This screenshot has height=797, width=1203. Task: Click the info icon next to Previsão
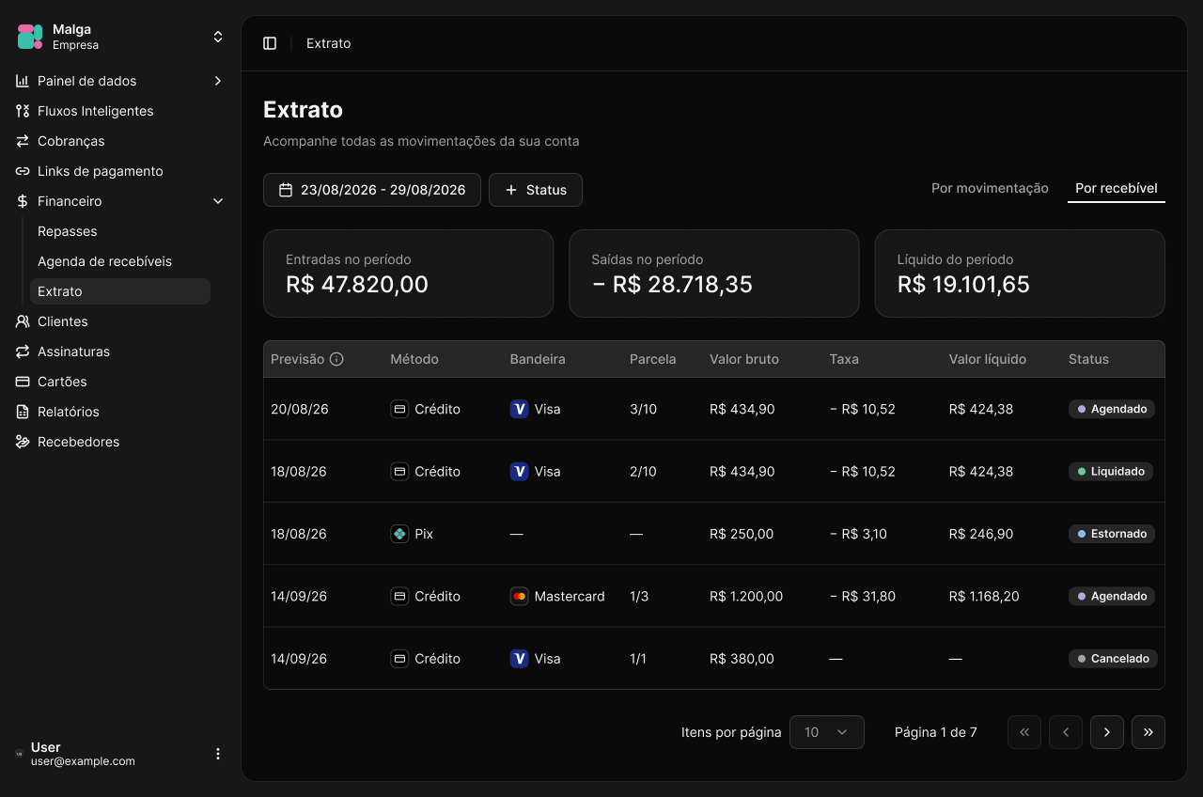coord(336,359)
